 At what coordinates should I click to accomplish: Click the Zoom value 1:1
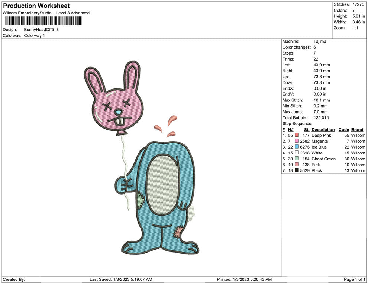tap(355, 28)
